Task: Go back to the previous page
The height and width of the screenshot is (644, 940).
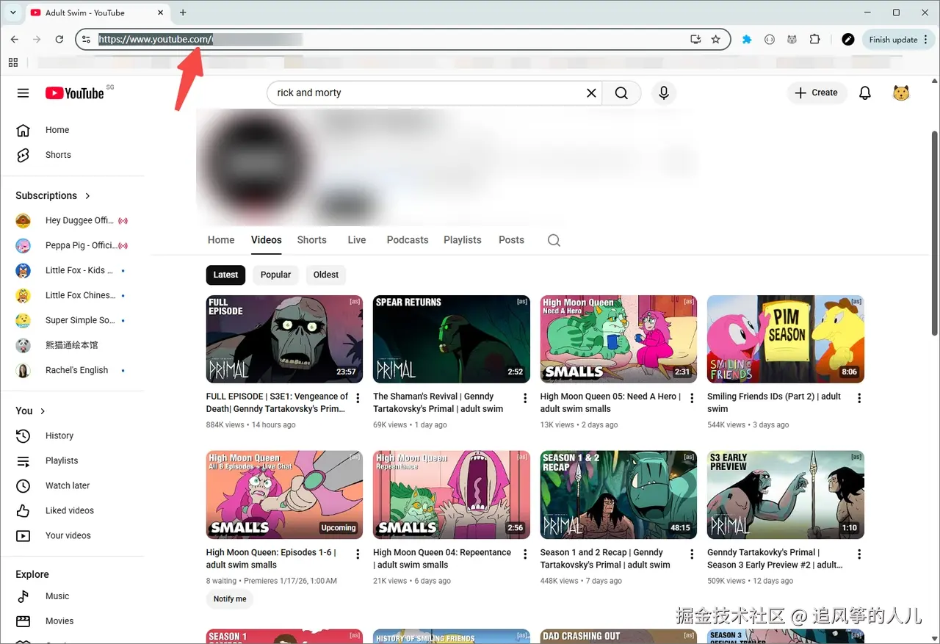Action: (15, 40)
